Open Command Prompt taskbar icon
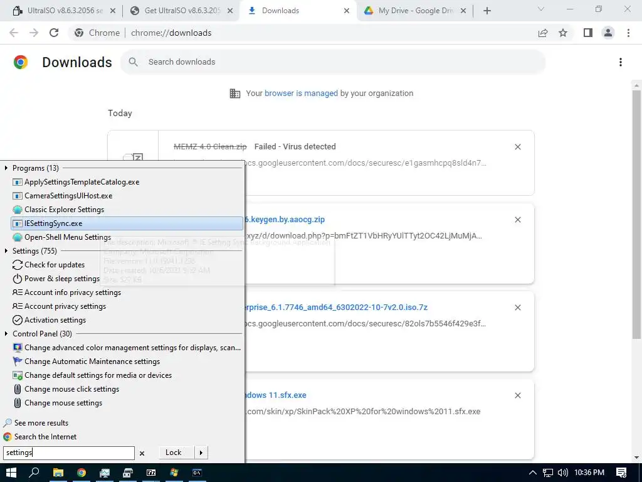Screen dimensions: 642x482 197,473
